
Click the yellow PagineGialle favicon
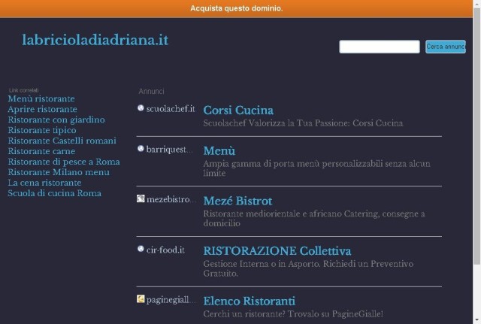pyautogui.click(x=141, y=299)
